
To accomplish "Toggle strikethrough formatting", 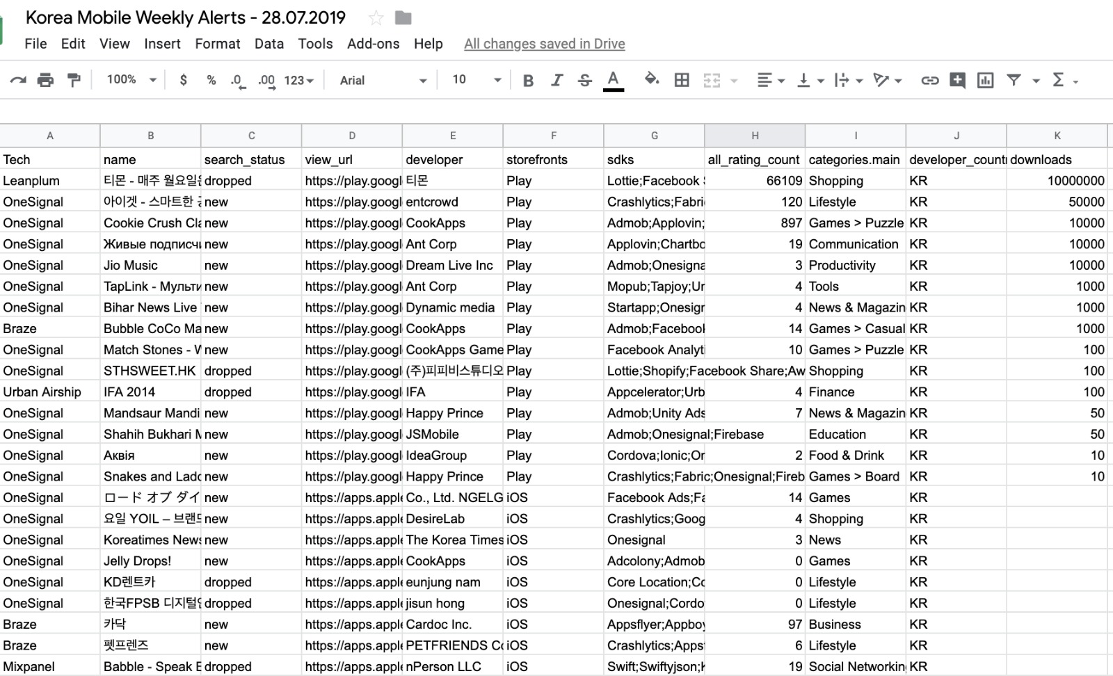I will point(585,81).
